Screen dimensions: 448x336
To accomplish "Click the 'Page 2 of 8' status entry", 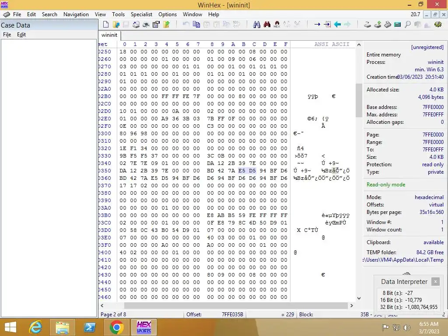I will 113,314.
